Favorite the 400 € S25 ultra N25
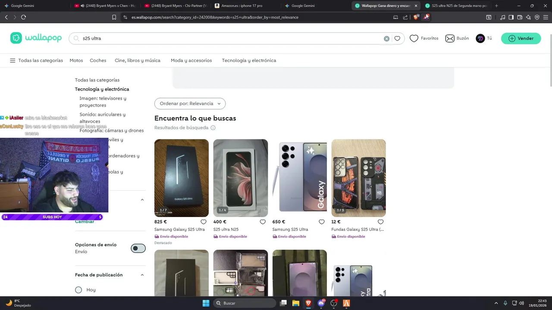552x310 pixels. coord(263,222)
